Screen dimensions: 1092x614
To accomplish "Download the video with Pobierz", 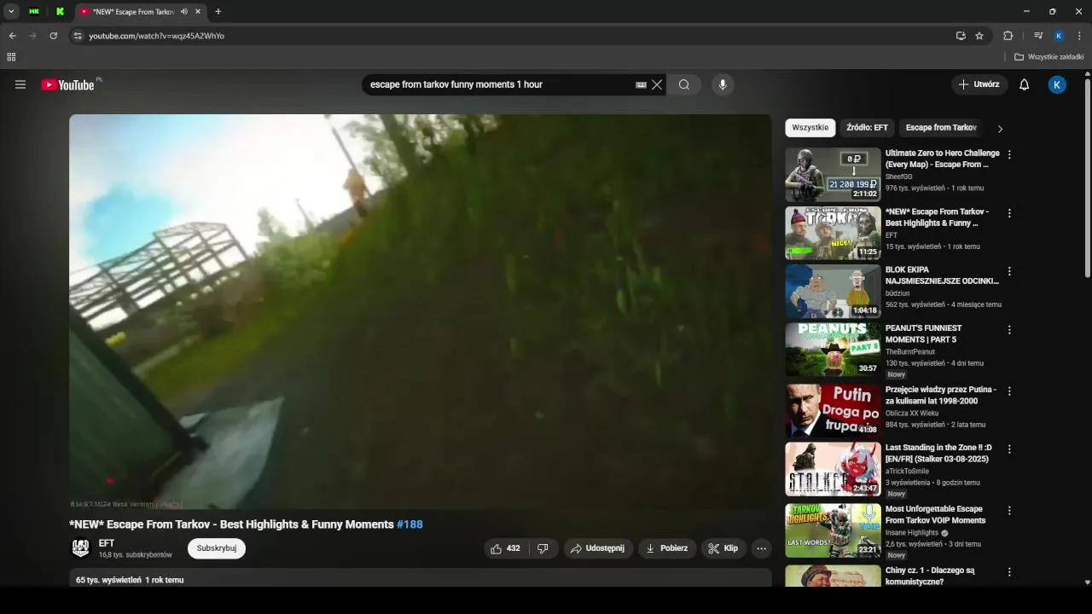I will [666, 548].
